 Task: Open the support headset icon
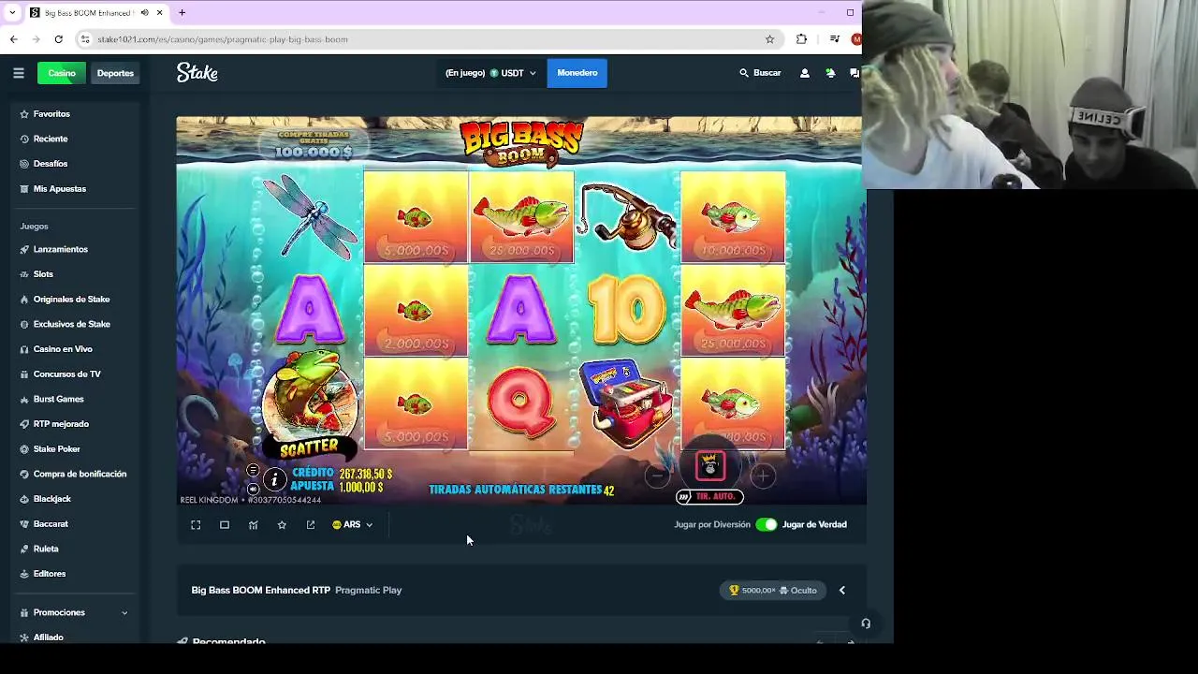(x=866, y=623)
